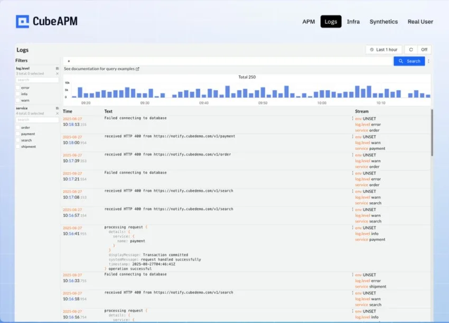Open the three-dot menu on the first log row

(352, 119)
